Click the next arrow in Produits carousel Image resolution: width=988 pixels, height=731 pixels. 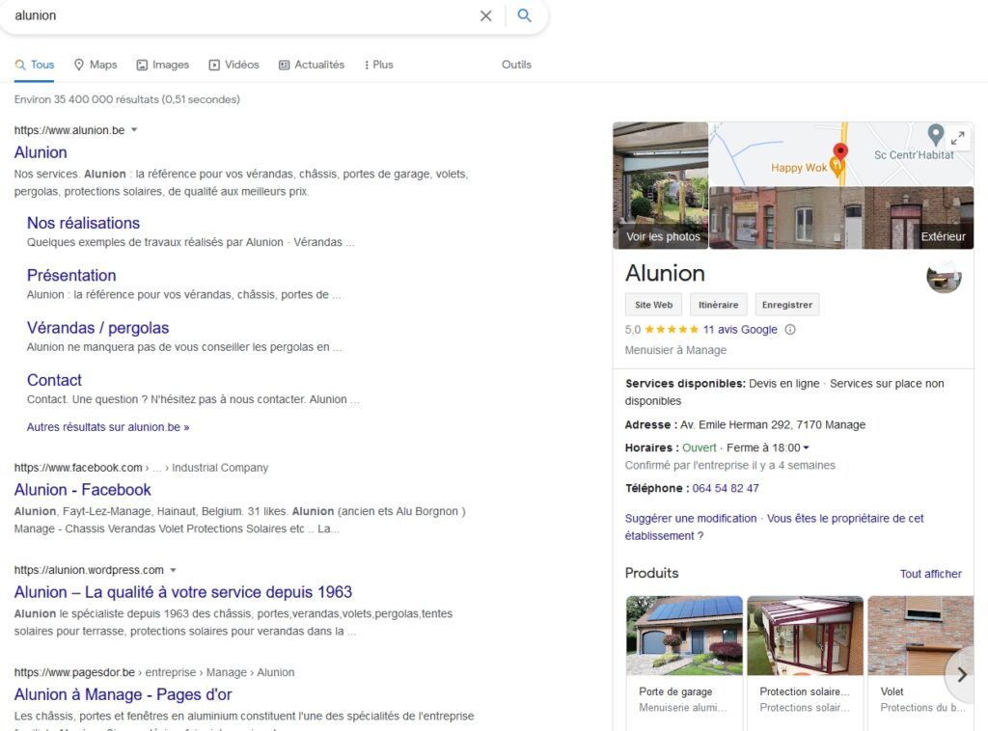pos(962,674)
